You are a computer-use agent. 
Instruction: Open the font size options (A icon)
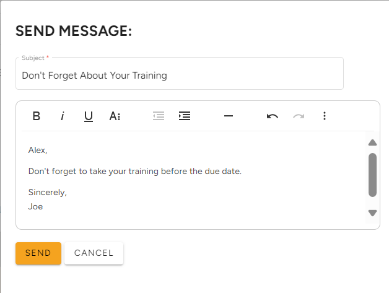[x=115, y=116]
